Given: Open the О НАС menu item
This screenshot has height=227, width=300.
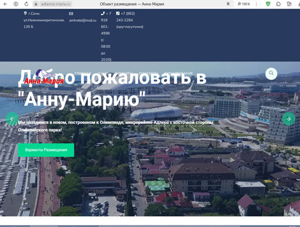Looking at the screenshot, I should pyautogui.click(x=103, y=73).
